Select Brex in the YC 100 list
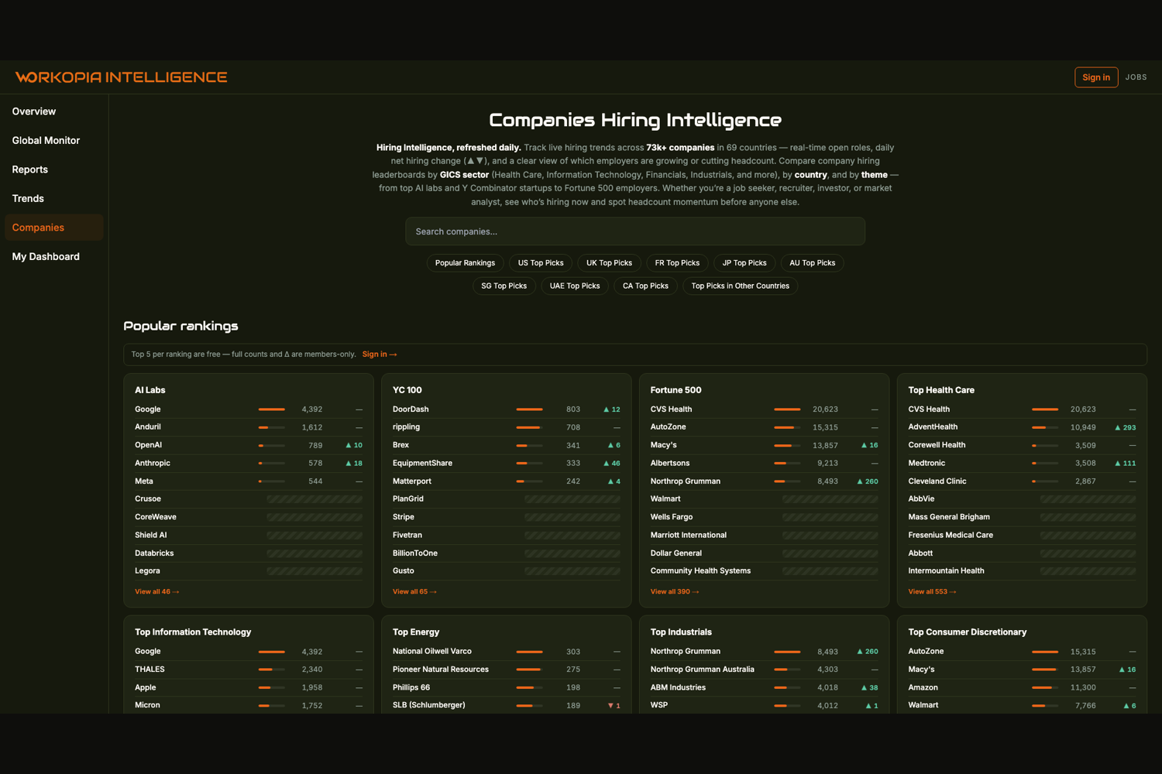This screenshot has width=1162, height=774. click(x=507, y=445)
